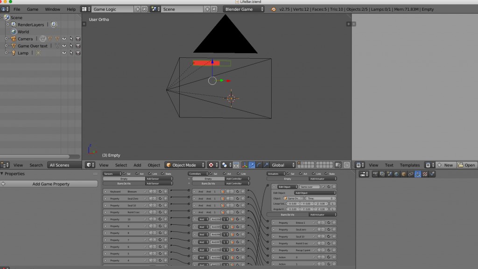Open the Object Mode dropdown
This screenshot has width=478, height=269.
185,165
